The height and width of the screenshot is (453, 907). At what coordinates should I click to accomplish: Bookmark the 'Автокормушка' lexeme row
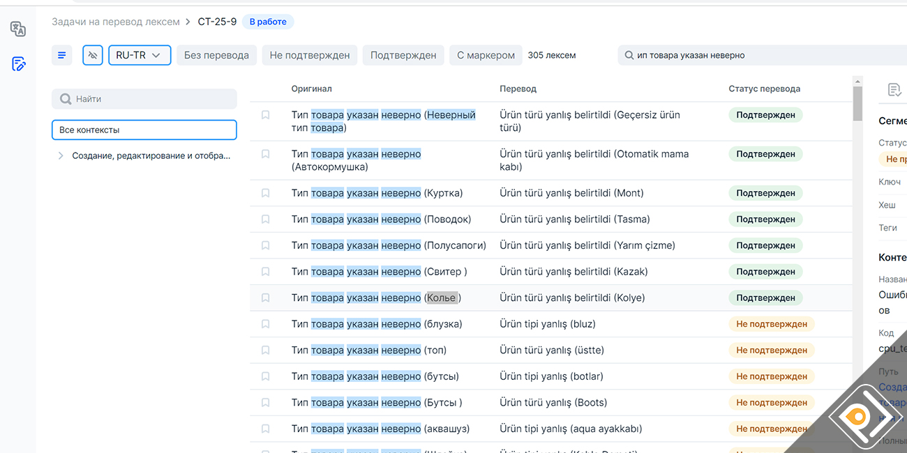266,154
